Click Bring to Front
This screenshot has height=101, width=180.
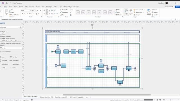[138, 10]
